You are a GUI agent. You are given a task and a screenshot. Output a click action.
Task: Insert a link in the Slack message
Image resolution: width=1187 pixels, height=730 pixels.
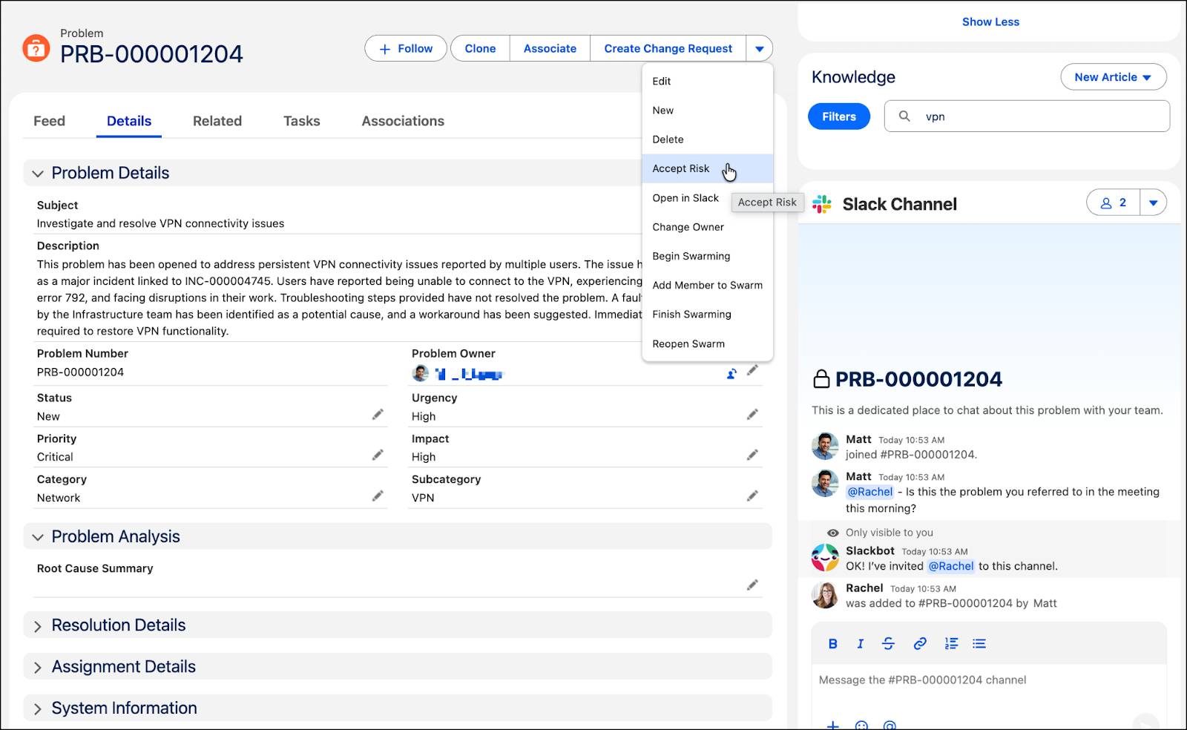point(920,644)
